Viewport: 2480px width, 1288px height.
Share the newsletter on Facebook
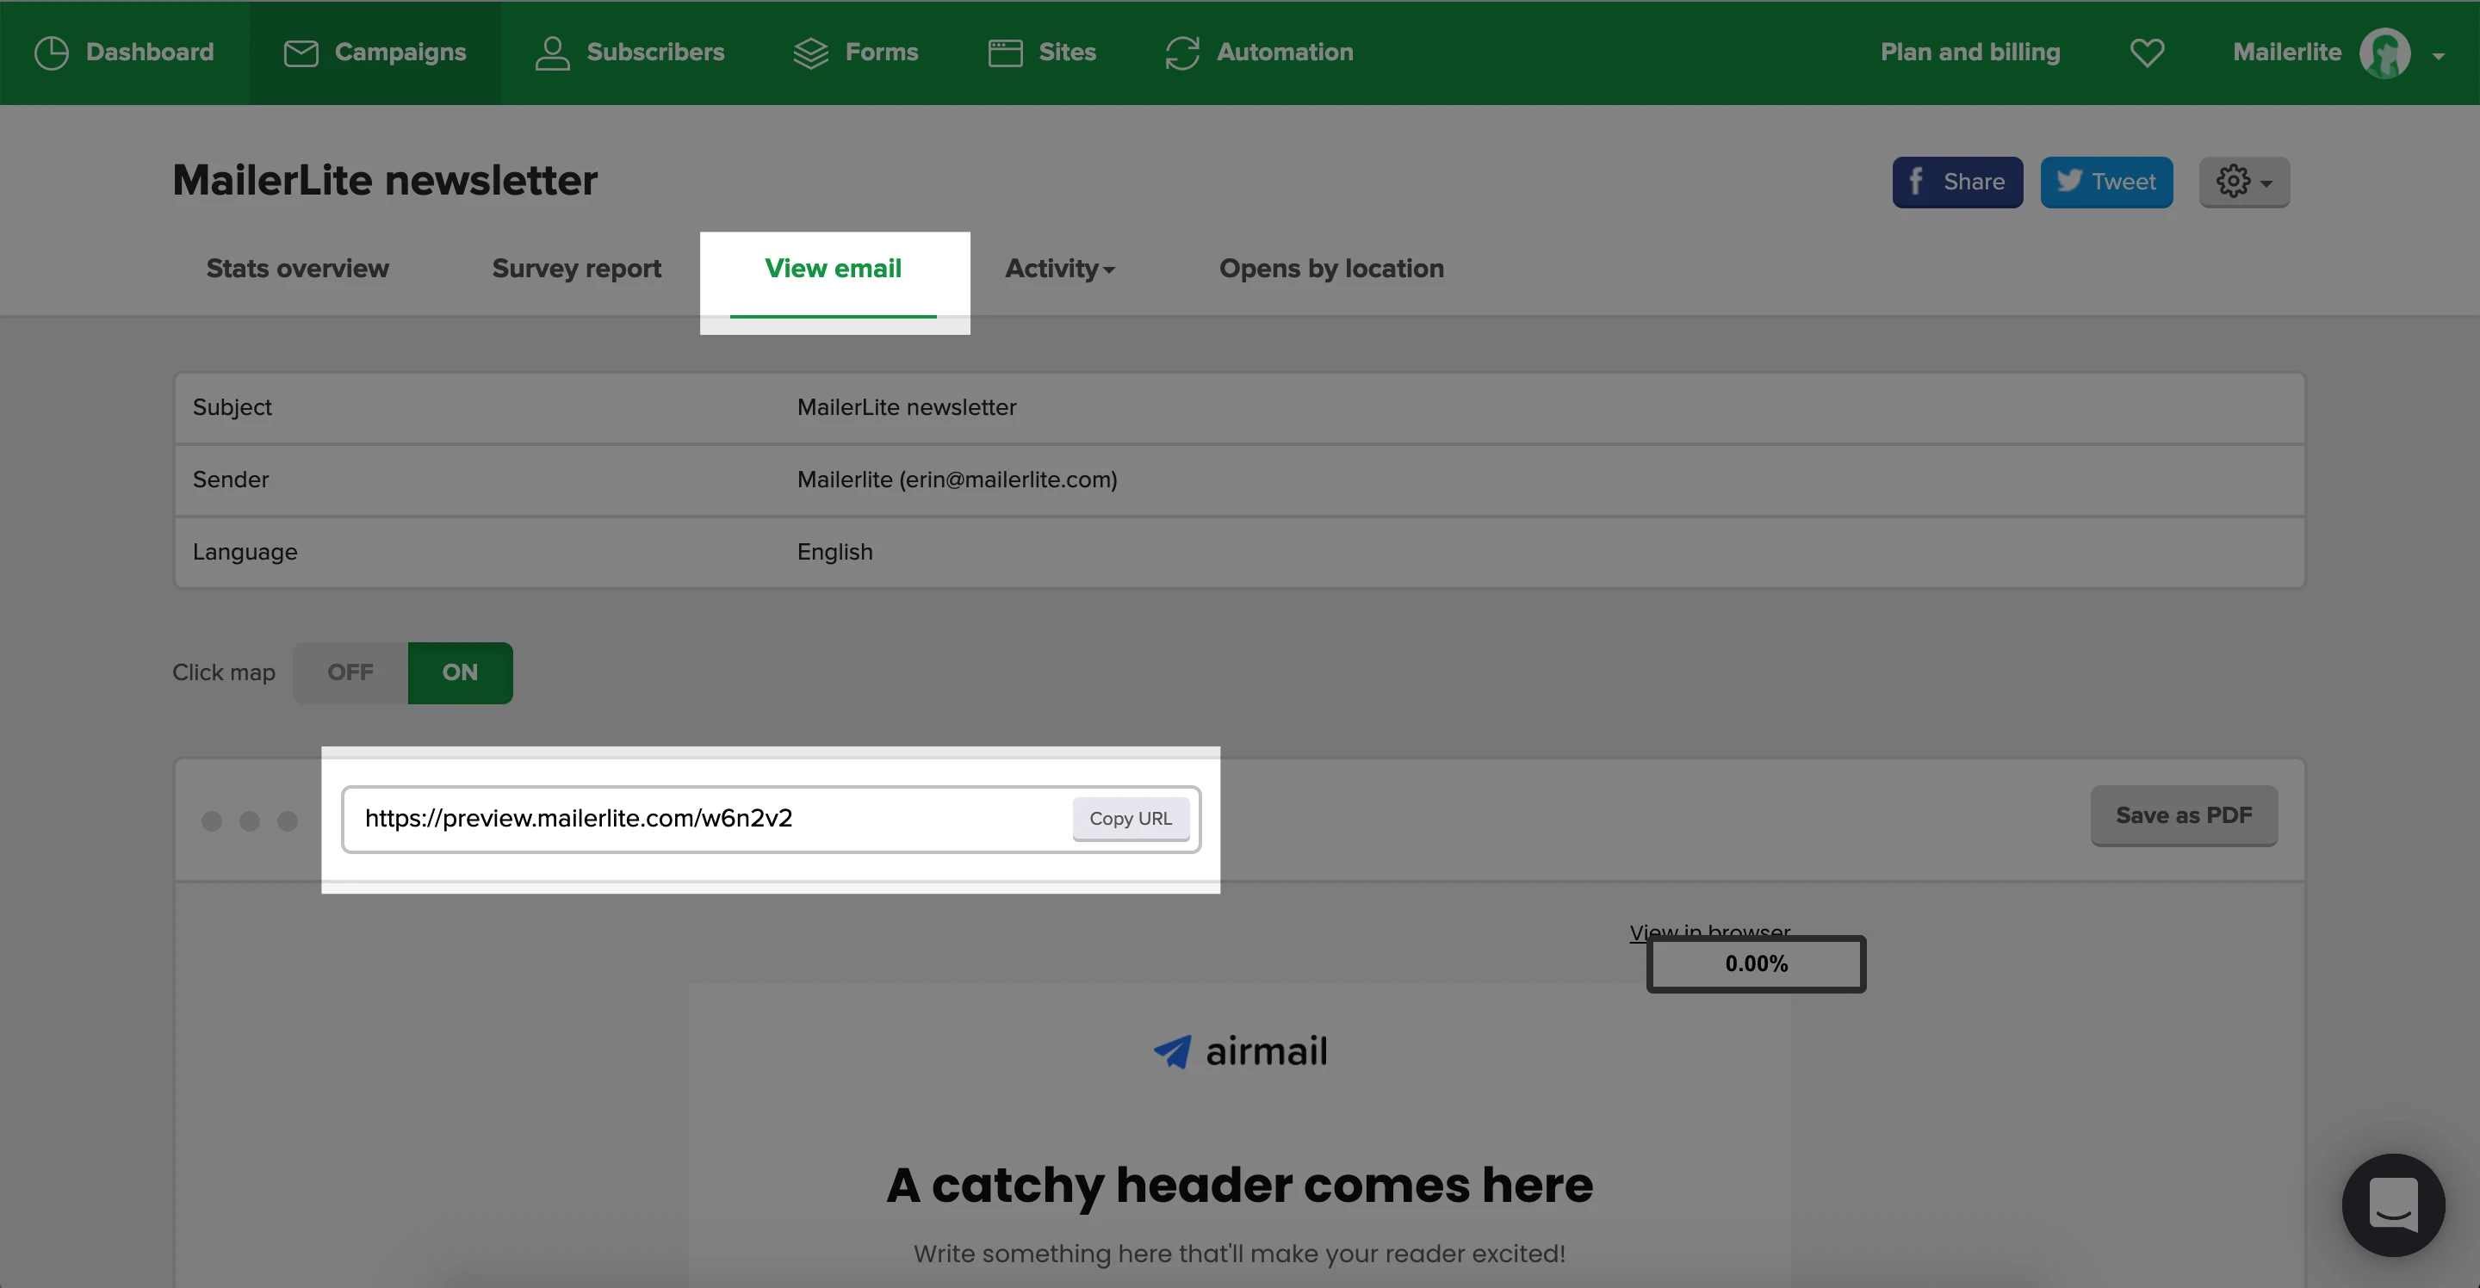click(x=1956, y=182)
